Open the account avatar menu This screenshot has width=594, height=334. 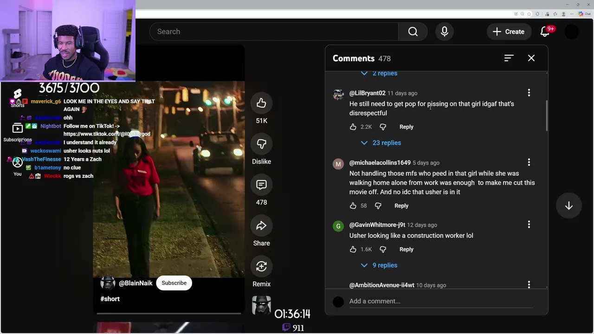point(572,32)
